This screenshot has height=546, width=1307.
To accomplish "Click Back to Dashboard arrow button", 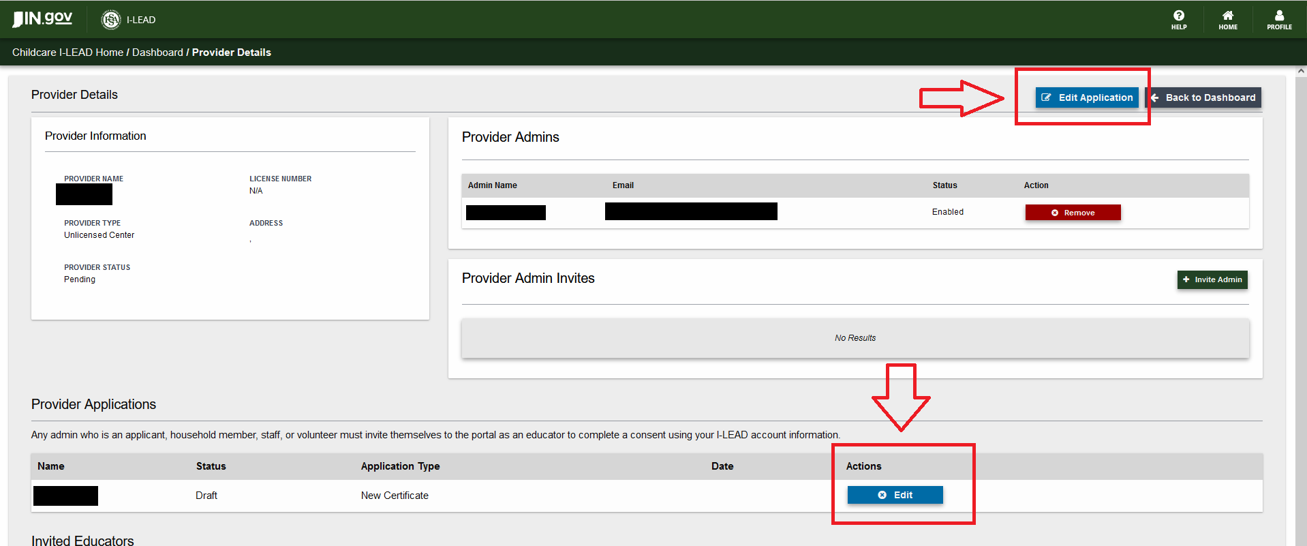I will (x=1203, y=97).
